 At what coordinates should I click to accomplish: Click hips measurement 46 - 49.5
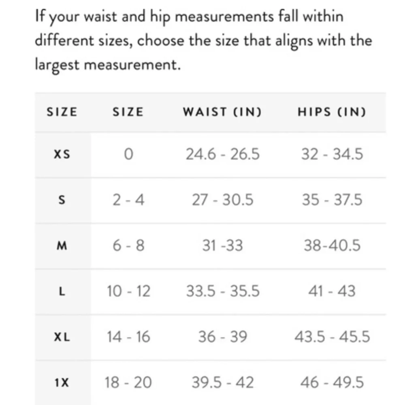(x=332, y=383)
